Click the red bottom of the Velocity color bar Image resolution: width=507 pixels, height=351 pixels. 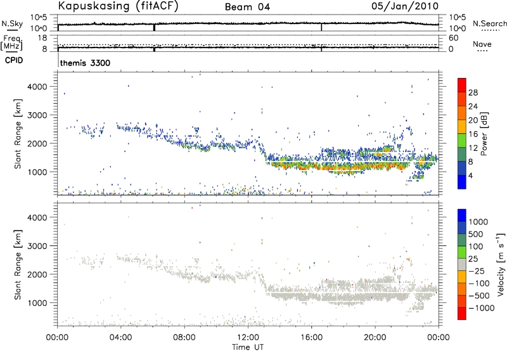point(462,314)
